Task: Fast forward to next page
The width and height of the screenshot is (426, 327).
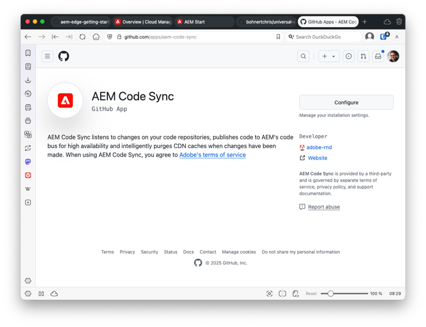Action: 69,37
